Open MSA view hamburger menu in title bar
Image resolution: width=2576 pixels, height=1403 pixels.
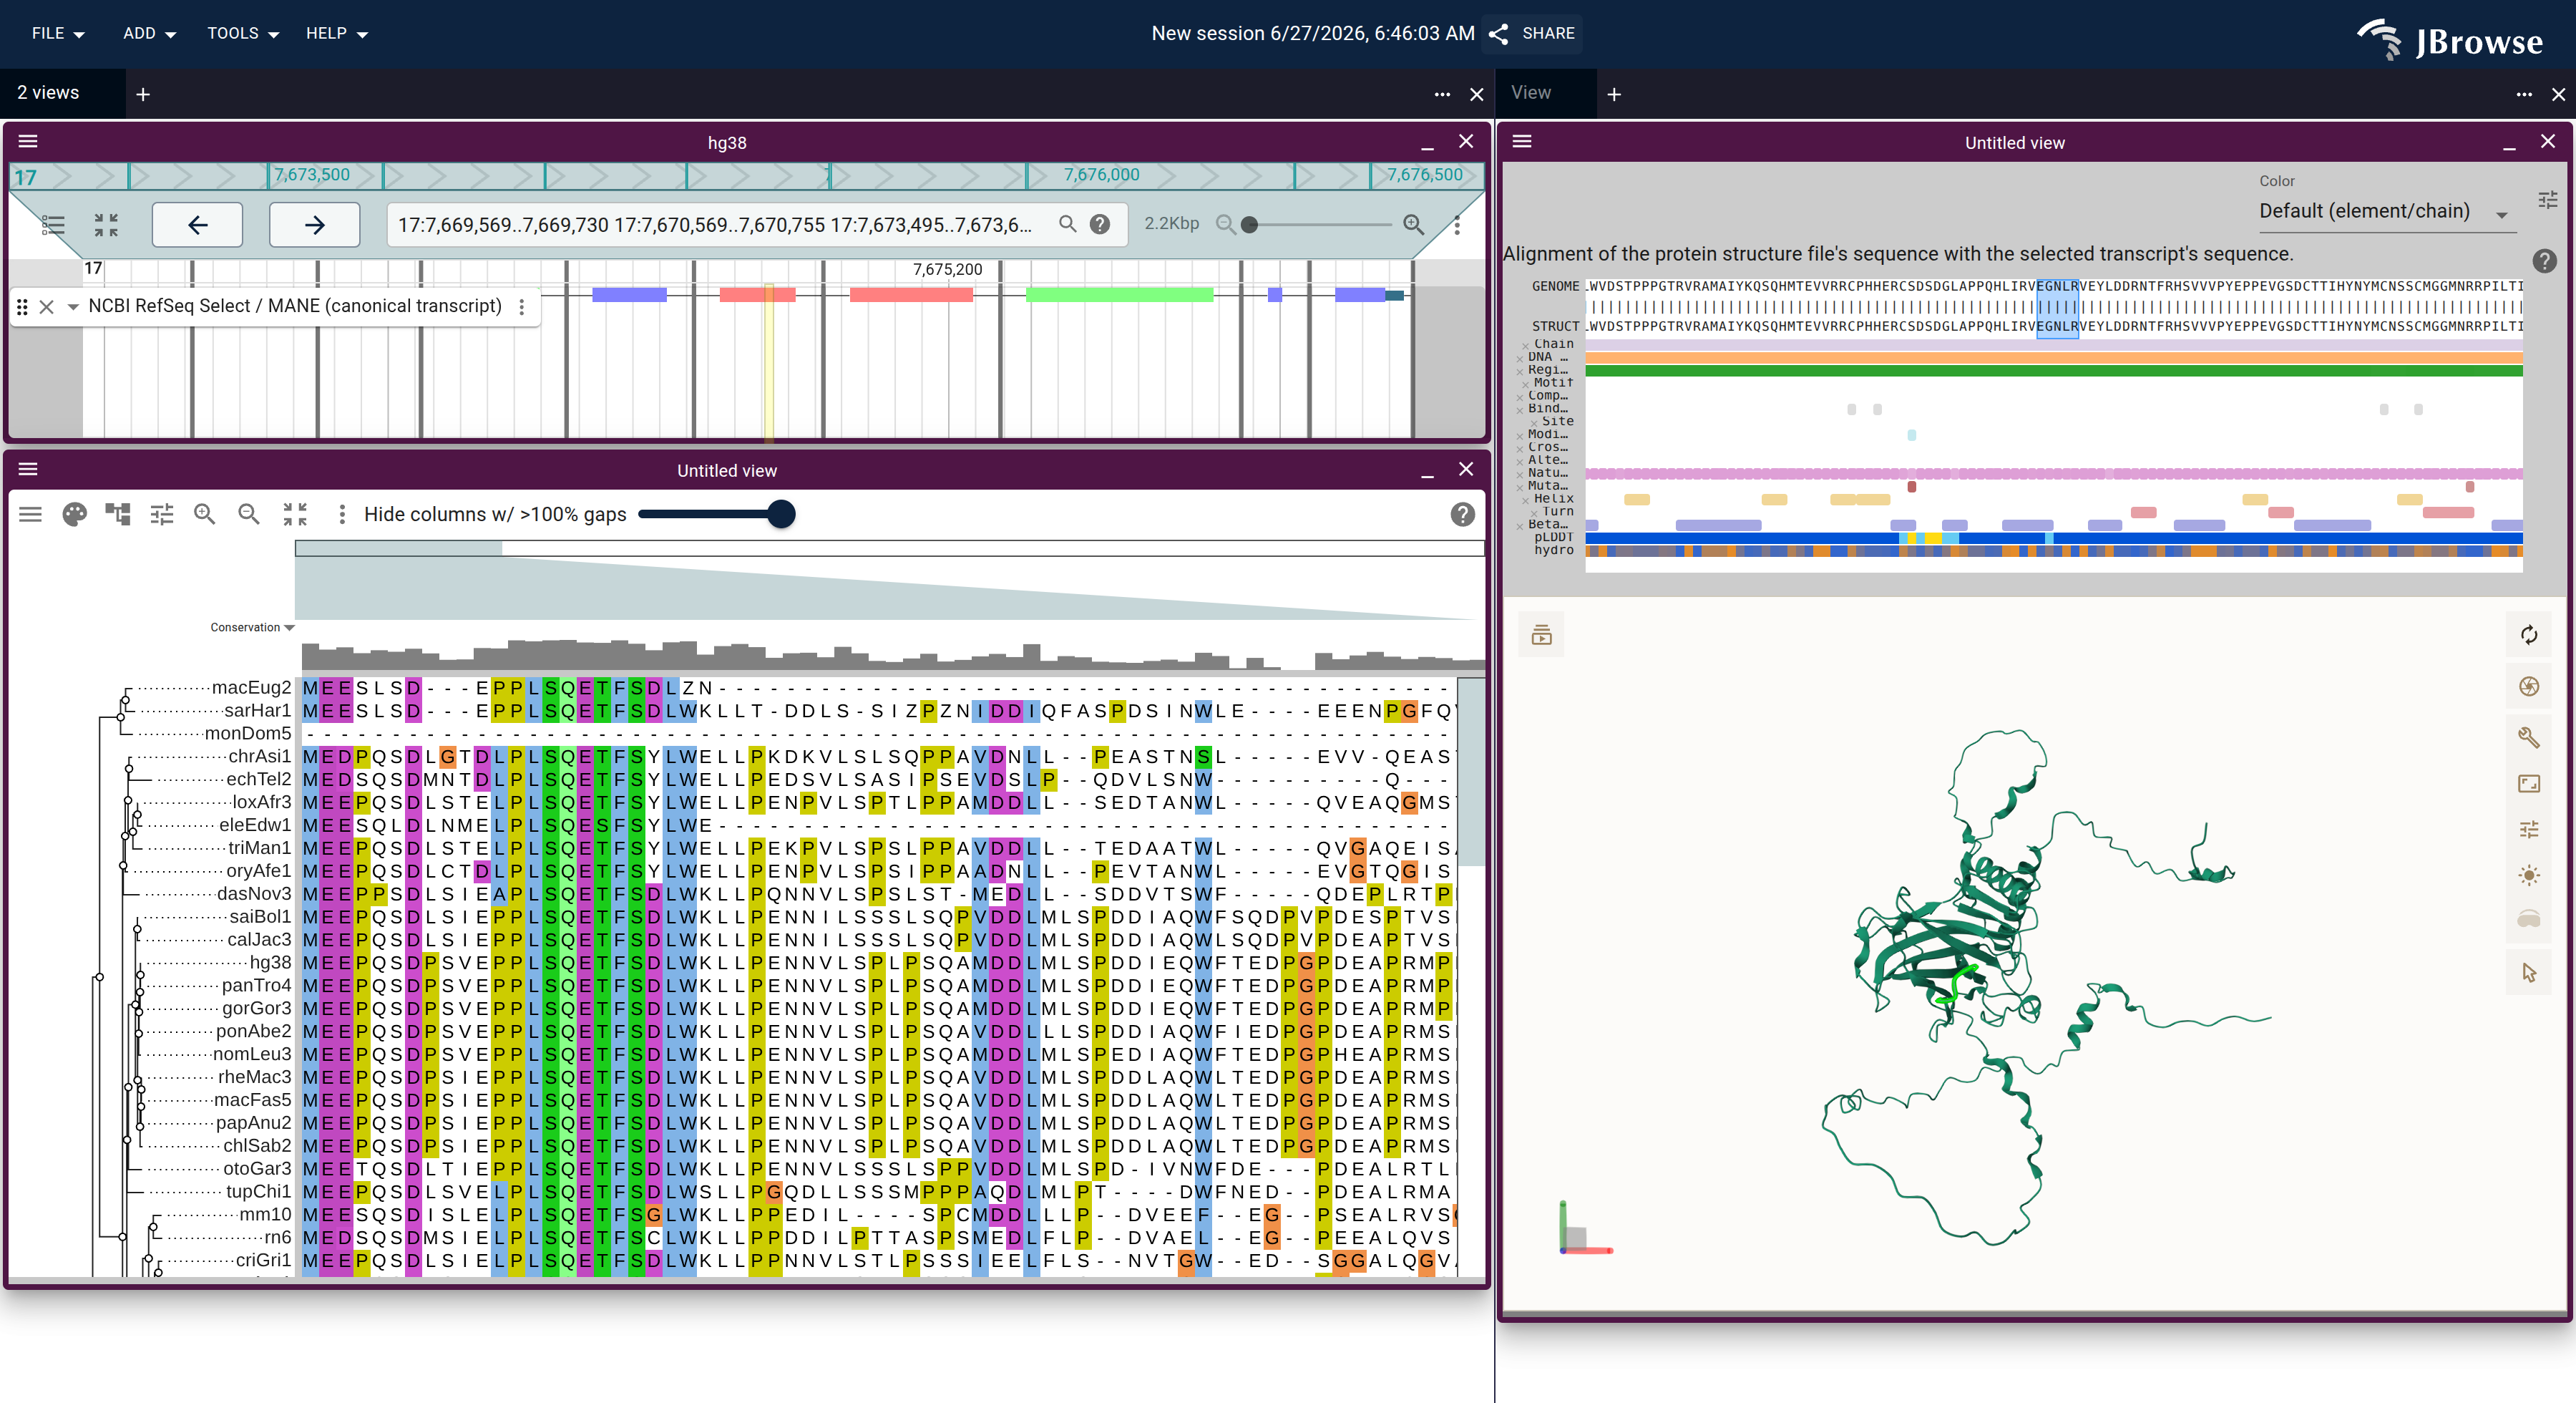[x=28, y=470]
